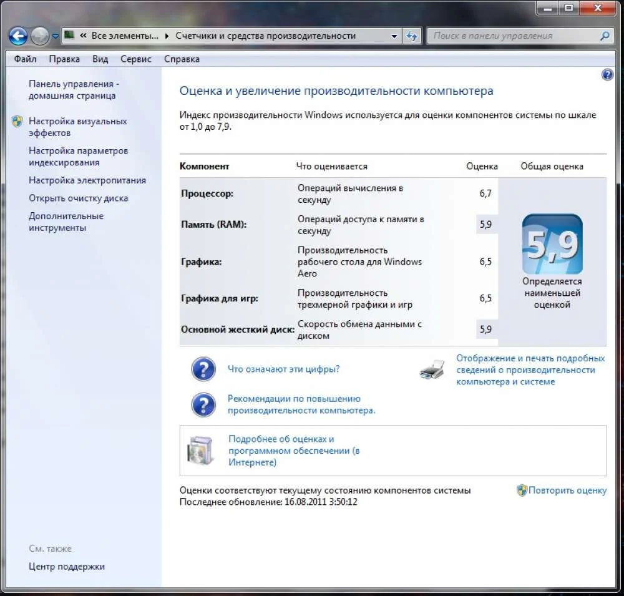624x596 pixels.
Task: Open recent pages dropdown next to navigation arrows
Action: 56,36
